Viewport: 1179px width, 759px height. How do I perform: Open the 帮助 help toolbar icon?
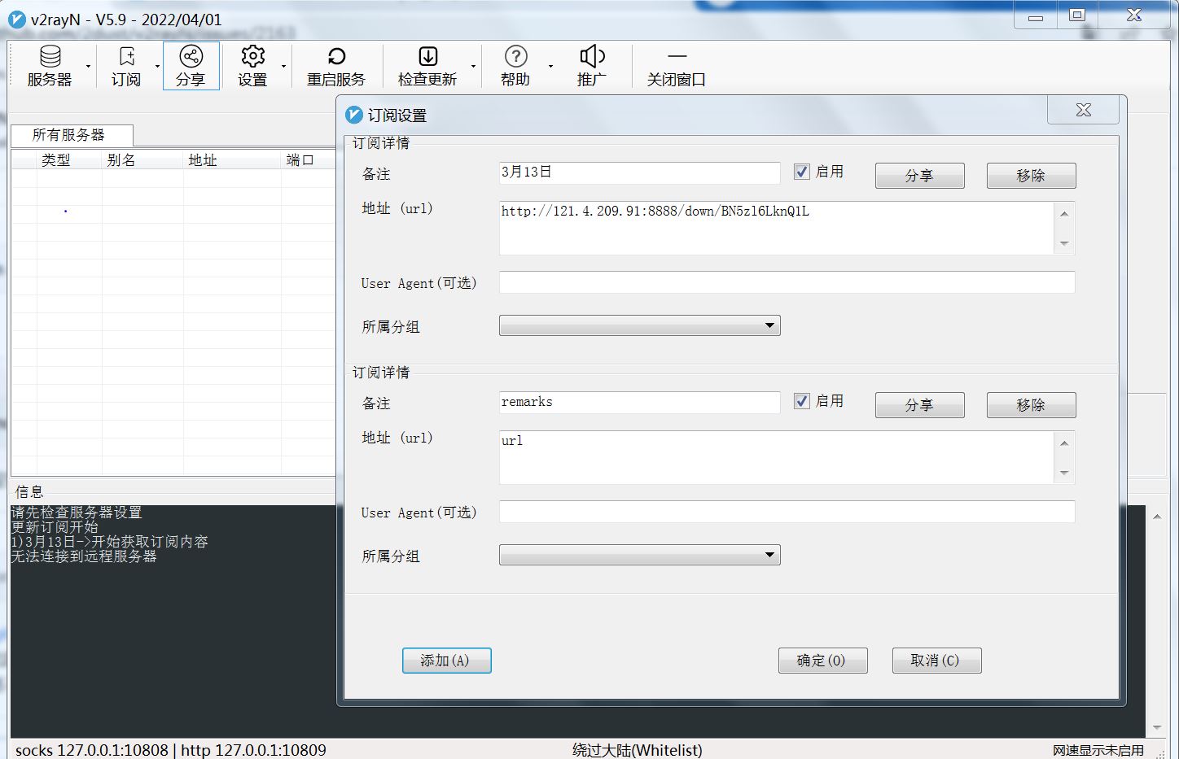[x=515, y=65]
